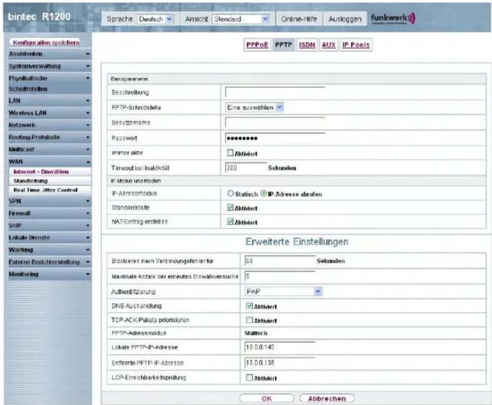Open Standleitung submenu item
Screen dimensions: 492x405
49,181
